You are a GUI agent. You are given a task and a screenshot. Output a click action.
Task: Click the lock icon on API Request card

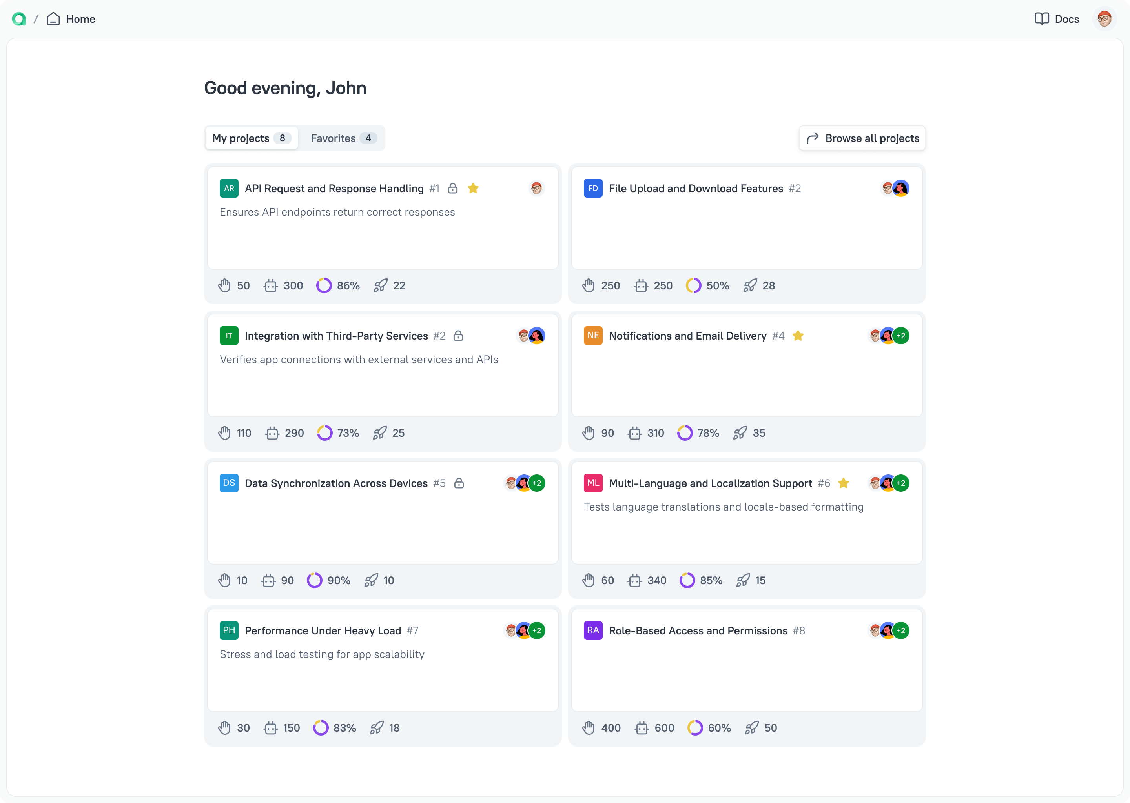(453, 188)
